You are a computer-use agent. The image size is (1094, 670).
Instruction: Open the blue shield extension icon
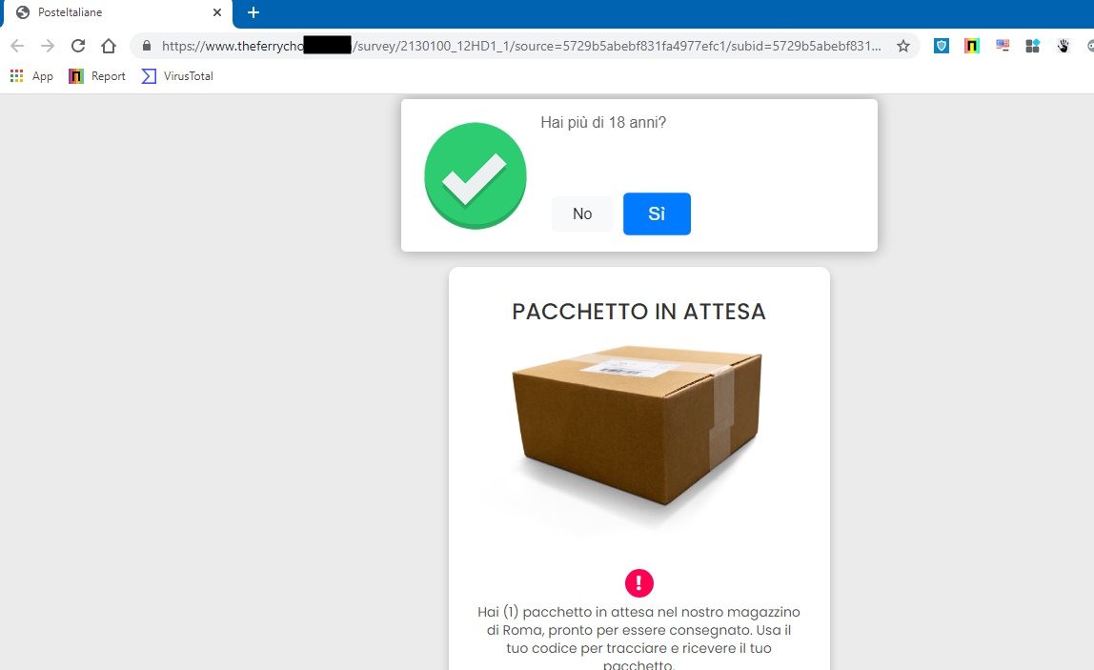coord(942,46)
